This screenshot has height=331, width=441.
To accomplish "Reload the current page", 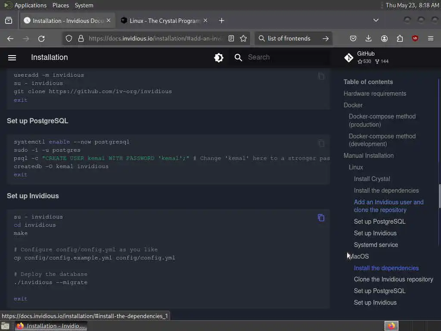I will point(41,38).
